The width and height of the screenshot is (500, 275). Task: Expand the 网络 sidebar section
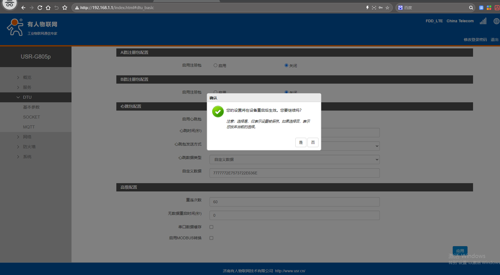[x=27, y=137]
